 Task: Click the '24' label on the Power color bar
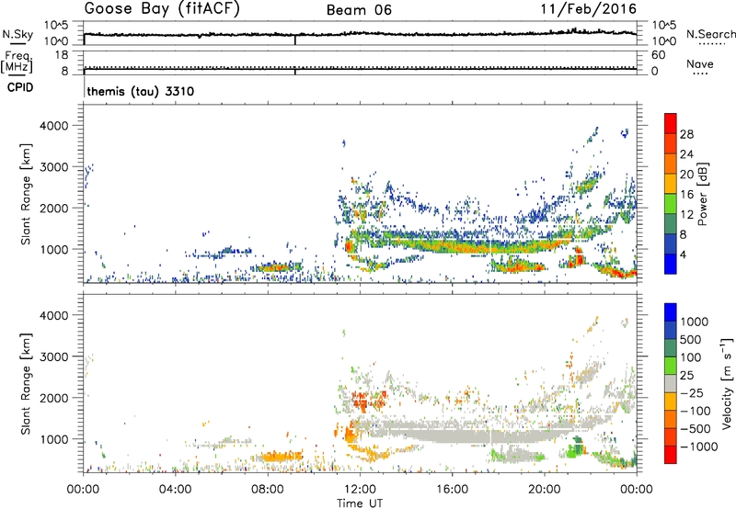point(686,154)
